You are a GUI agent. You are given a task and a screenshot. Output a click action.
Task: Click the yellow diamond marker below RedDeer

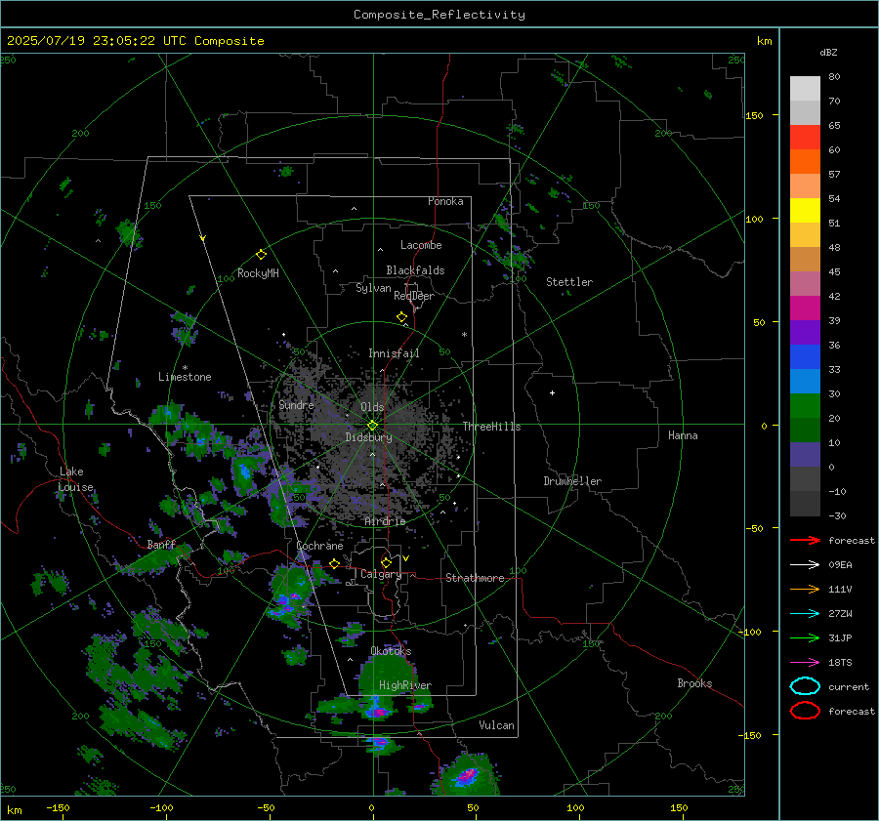pos(401,317)
